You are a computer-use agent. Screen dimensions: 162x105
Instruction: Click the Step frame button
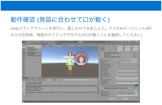coord(82,42)
